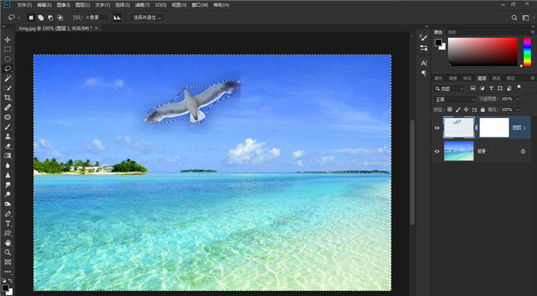
Task: Select the Zoom tool in toolbox
Action: (x=8, y=252)
